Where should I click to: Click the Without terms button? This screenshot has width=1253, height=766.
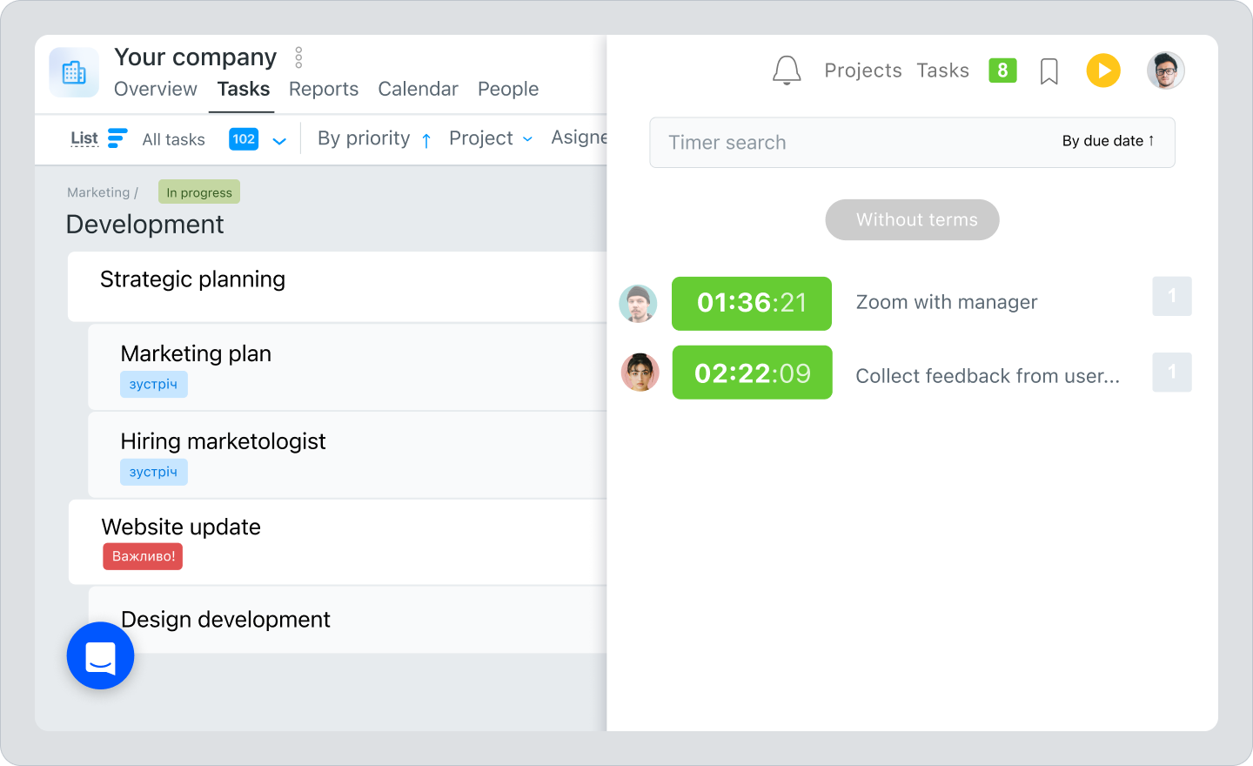[x=912, y=219]
